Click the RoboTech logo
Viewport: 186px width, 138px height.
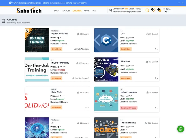[x=29, y=10]
